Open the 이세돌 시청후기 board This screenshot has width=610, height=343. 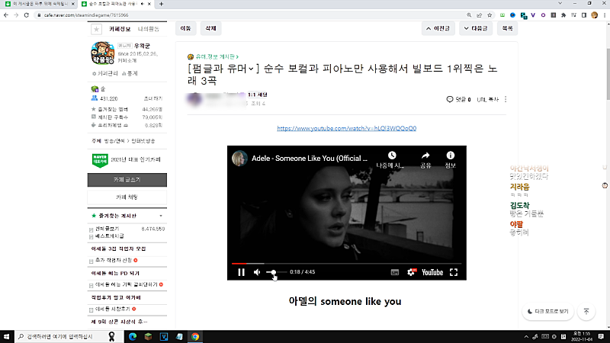[x=112, y=309]
